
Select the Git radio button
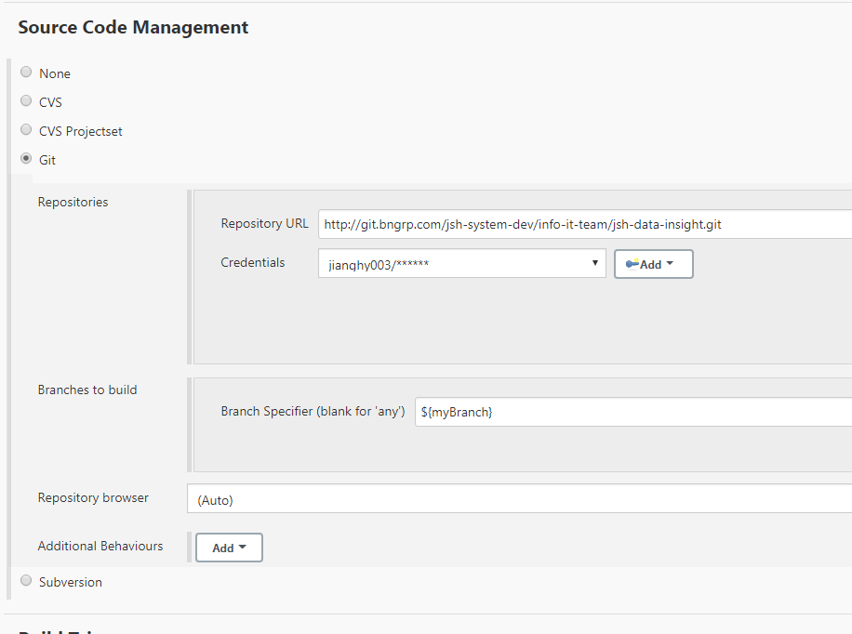pyautogui.click(x=26, y=159)
